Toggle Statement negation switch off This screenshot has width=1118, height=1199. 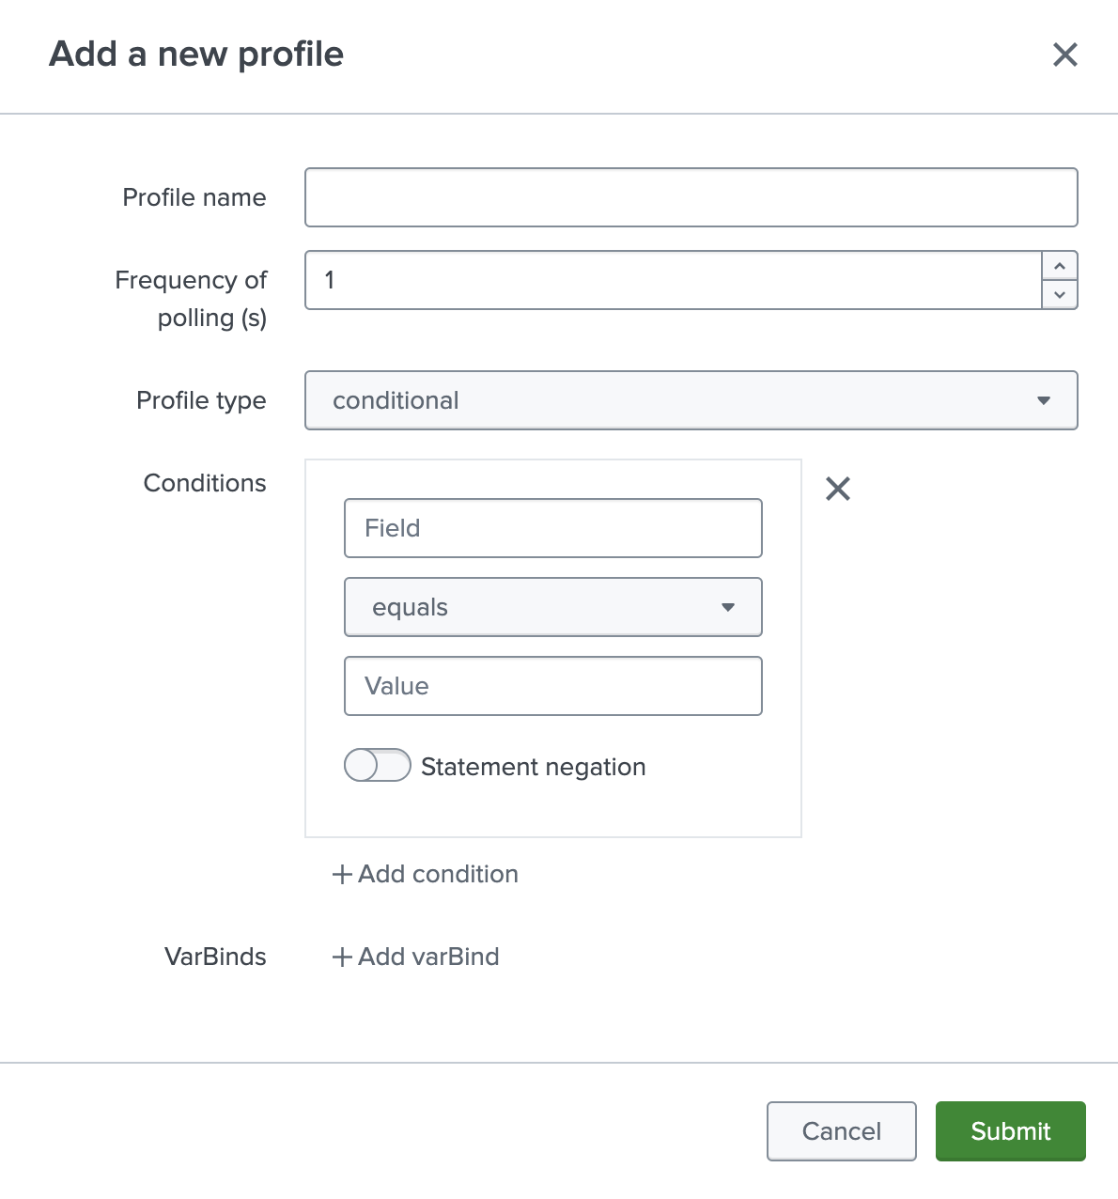tap(377, 766)
